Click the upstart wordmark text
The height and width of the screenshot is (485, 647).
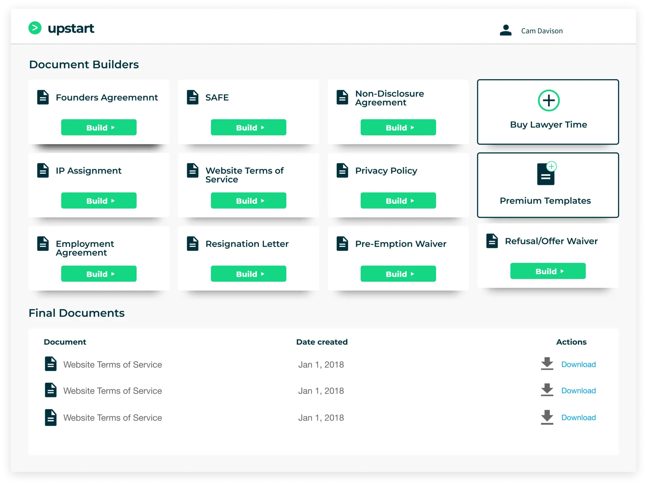[71, 28]
